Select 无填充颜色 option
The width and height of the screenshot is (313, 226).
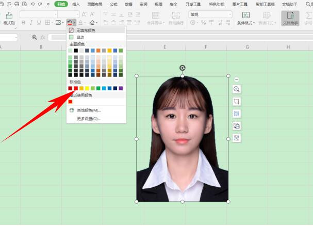click(88, 31)
